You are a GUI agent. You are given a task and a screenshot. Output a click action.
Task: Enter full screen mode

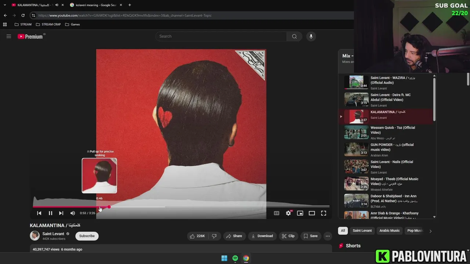pyautogui.click(x=323, y=213)
